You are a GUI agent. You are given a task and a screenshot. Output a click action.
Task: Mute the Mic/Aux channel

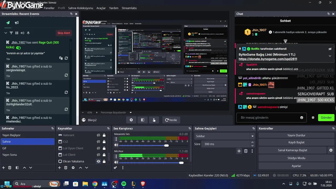116,162
